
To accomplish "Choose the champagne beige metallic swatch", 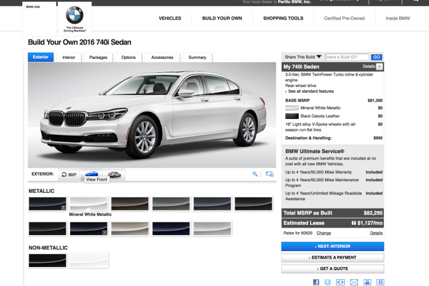I will (130, 229).
